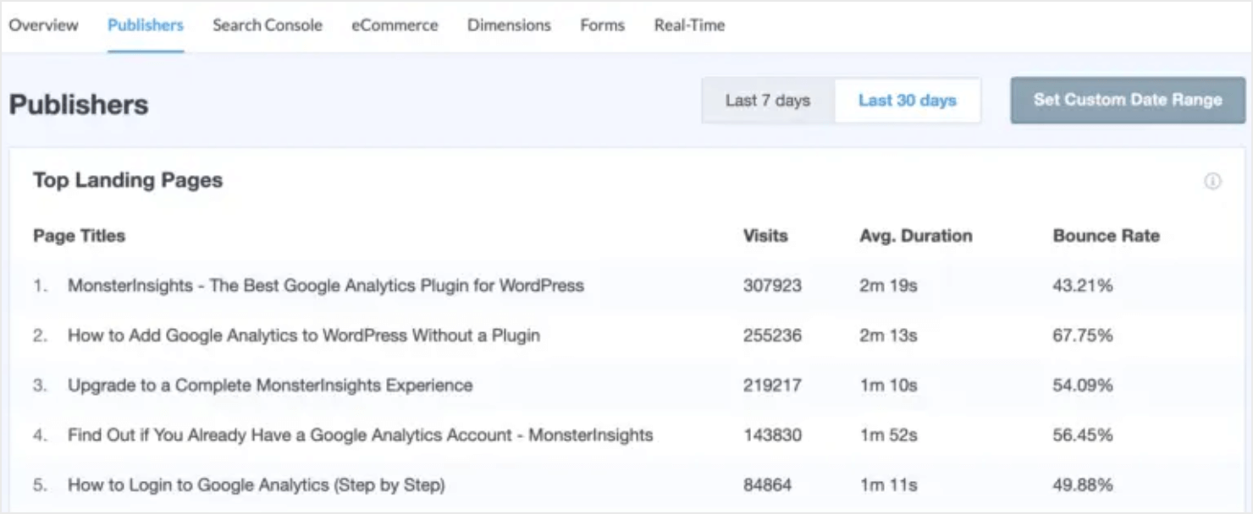Go to the Search Console tab

[266, 25]
